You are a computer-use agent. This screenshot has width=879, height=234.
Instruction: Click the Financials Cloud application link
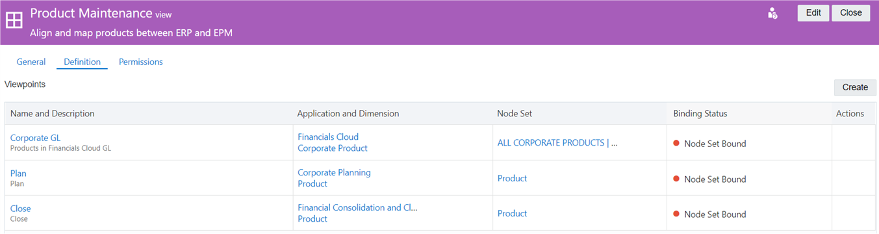click(x=328, y=137)
